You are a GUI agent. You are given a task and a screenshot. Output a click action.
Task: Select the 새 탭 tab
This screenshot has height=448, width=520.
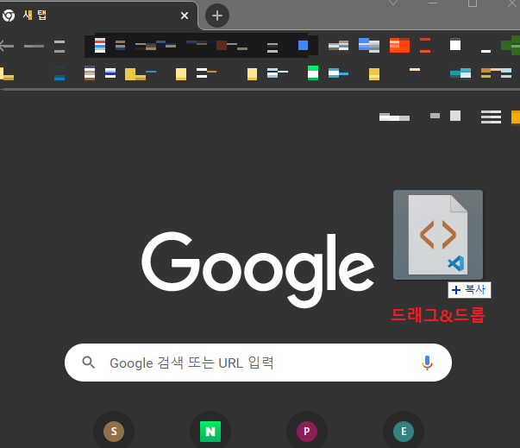point(98,16)
